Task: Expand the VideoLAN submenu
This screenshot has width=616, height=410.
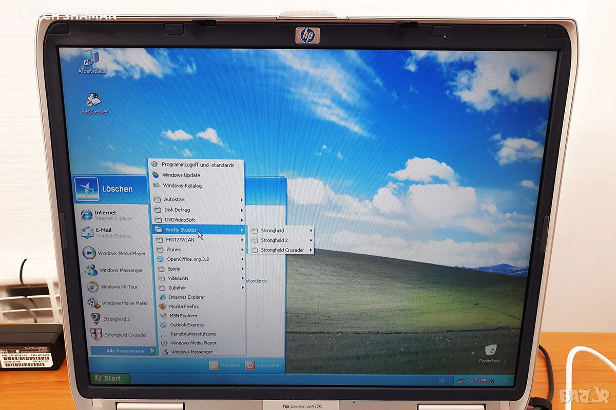Action: point(201,278)
